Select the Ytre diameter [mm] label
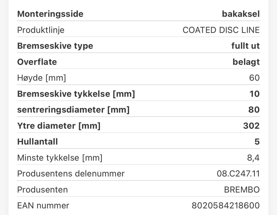The width and height of the screenshot is (277, 215). pos(59,126)
